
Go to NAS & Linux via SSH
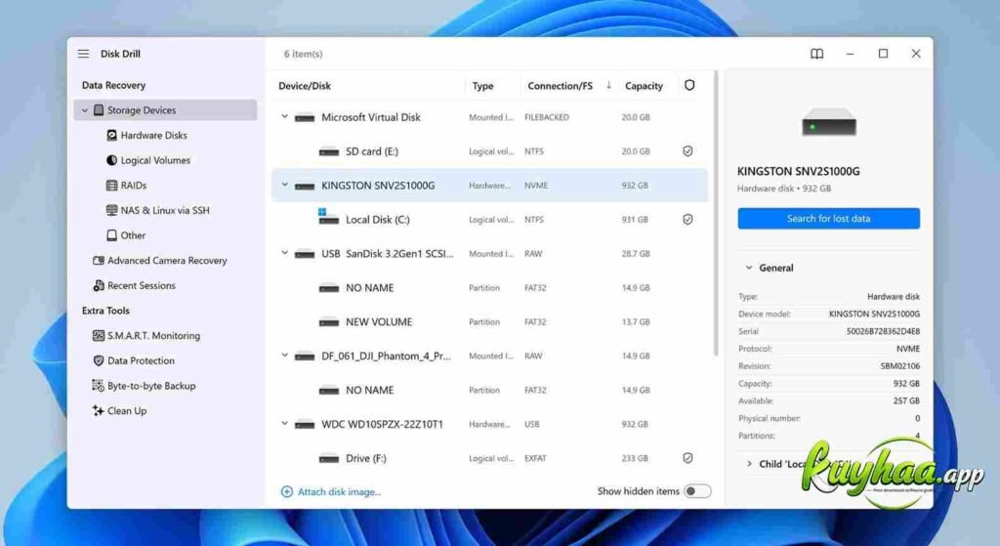[165, 210]
